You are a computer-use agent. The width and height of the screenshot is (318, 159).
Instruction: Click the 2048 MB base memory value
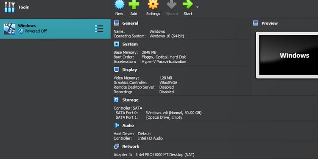click(x=149, y=52)
